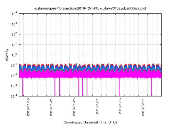Click the 10^1 y-axis tick label

14,45
